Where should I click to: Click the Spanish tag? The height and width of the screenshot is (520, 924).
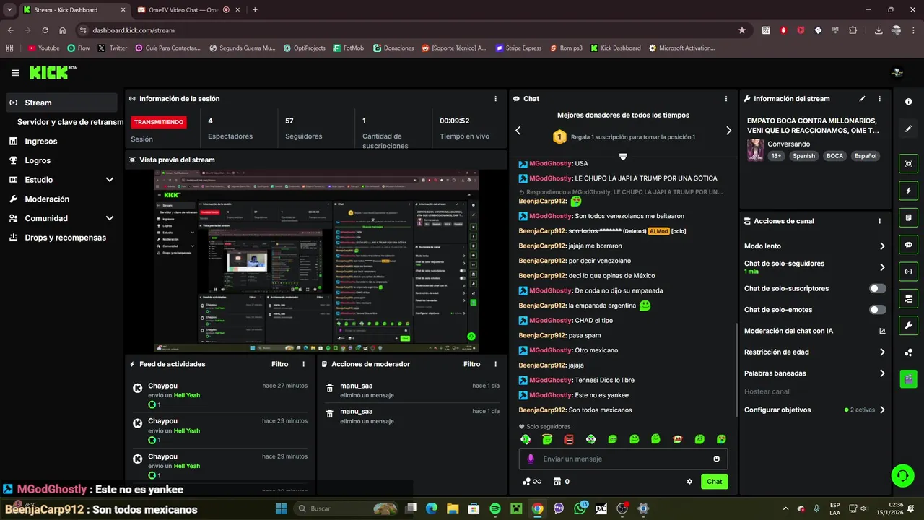[x=803, y=156]
